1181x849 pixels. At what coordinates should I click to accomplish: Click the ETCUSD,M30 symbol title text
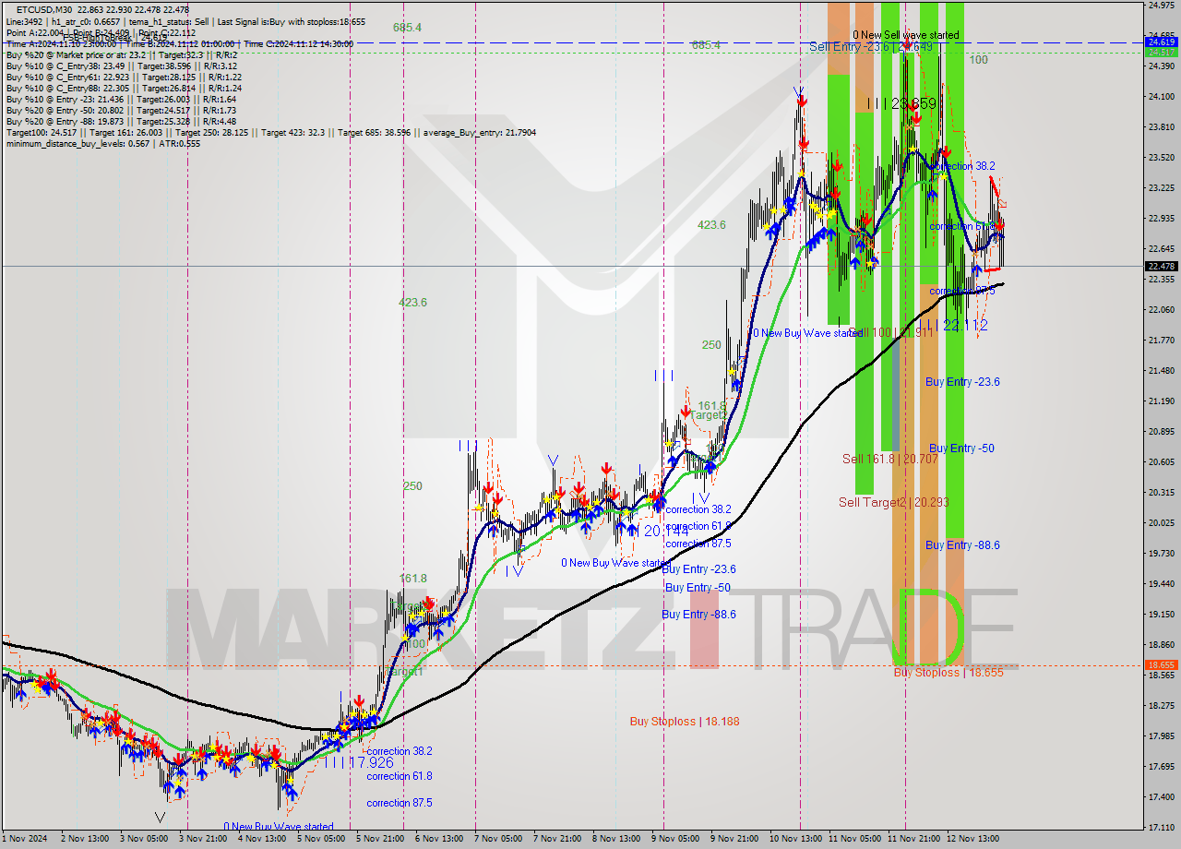coord(46,8)
